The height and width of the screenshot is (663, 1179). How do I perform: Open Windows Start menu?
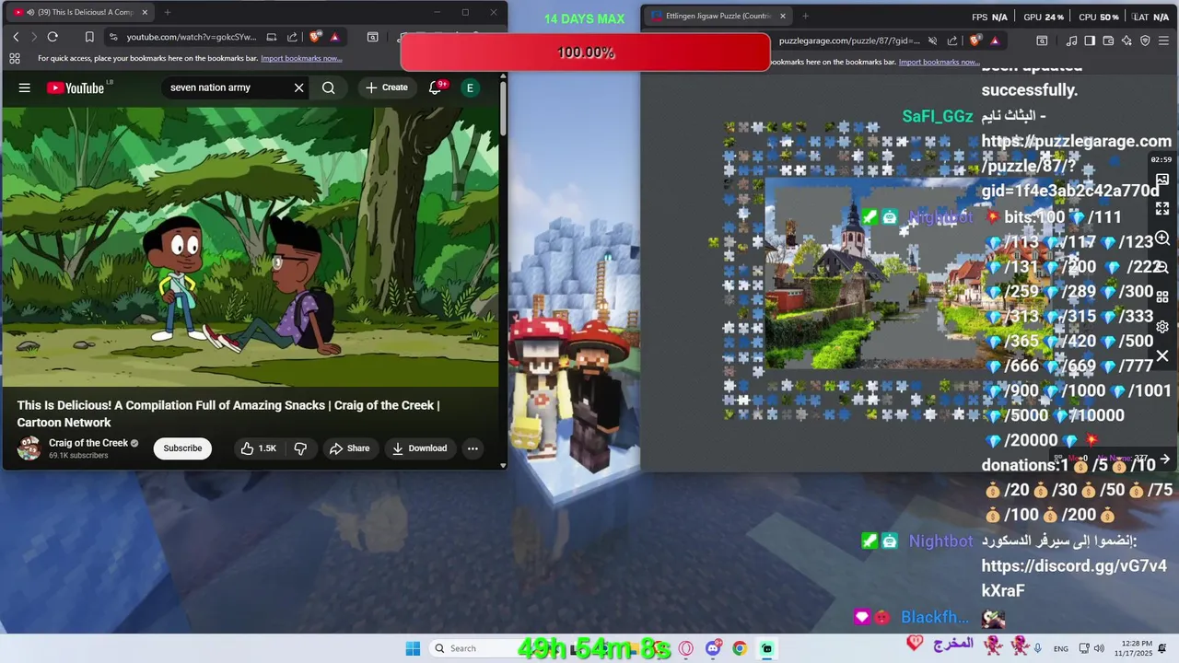(x=413, y=648)
